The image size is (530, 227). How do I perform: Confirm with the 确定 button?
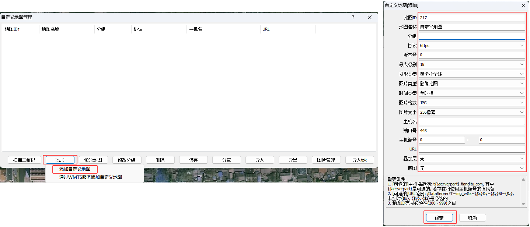[439, 218]
